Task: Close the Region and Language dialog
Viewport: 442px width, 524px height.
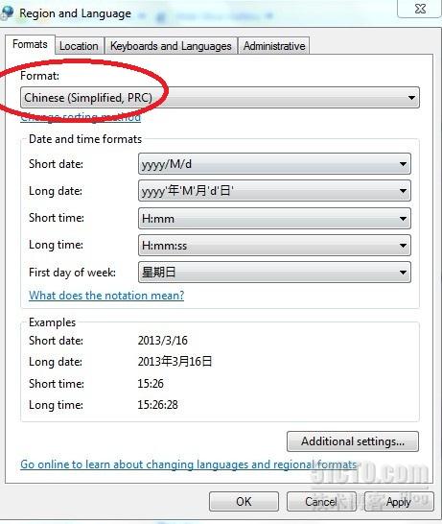Action: [420, 9]
